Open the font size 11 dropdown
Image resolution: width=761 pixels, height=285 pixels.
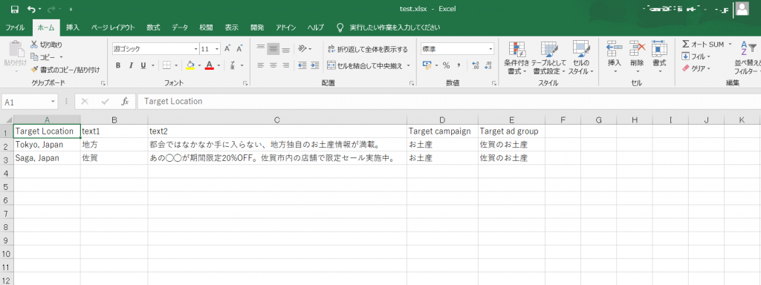coord(217,49)
